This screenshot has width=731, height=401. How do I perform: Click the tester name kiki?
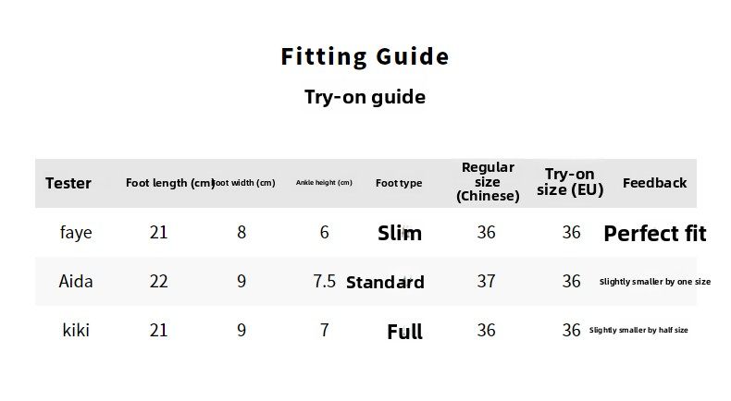(x=76, y=330)
